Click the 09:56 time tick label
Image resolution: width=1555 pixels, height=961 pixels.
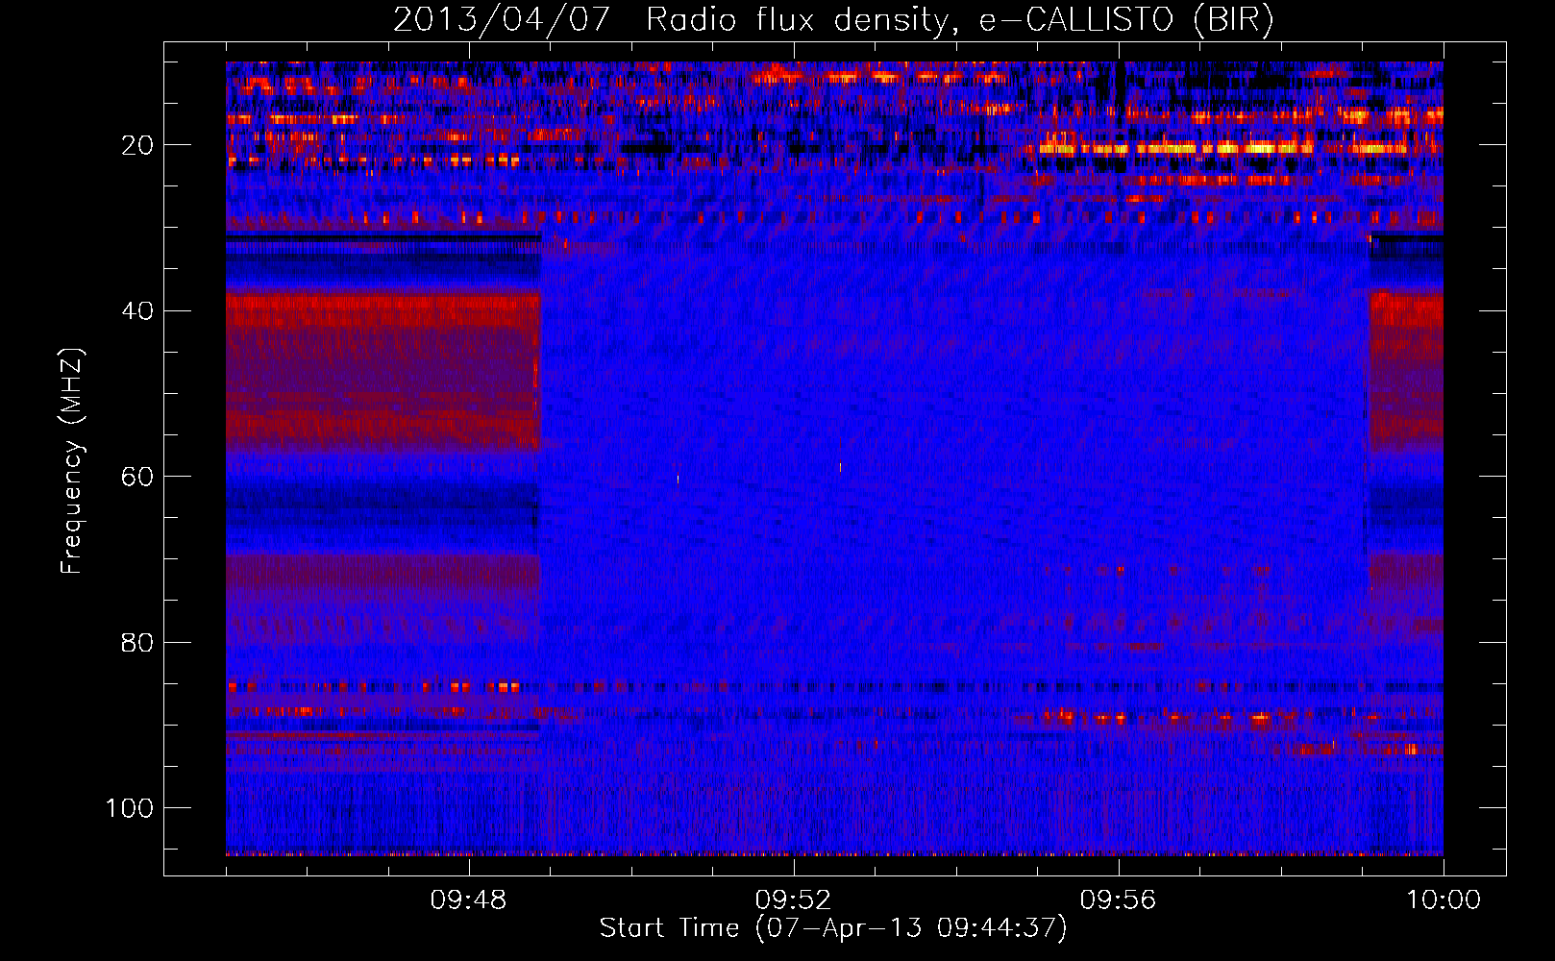(x=1118, y=900)
